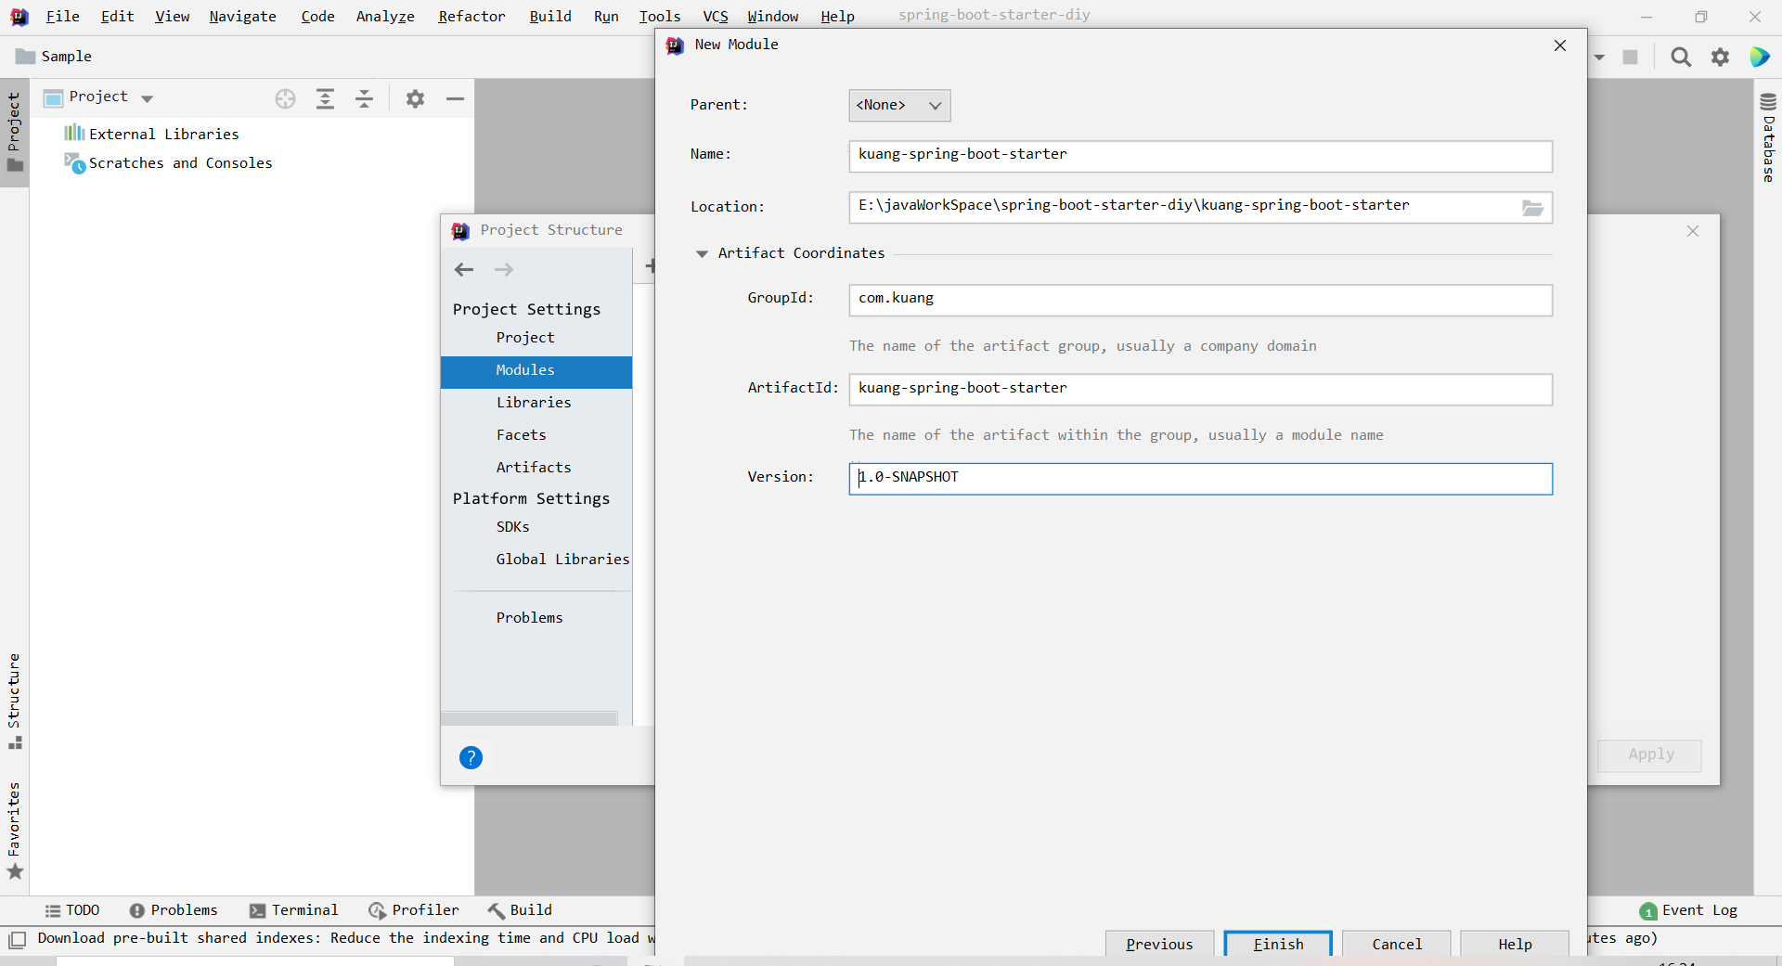Open VCS menu
1782x966 pixels.
pos(715,17)
